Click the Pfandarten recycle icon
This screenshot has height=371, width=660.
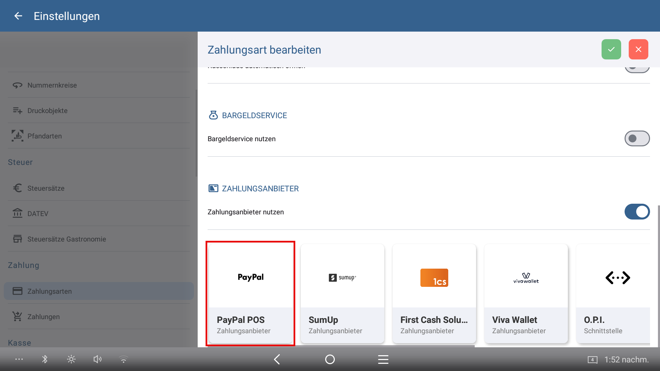[18, 136]
